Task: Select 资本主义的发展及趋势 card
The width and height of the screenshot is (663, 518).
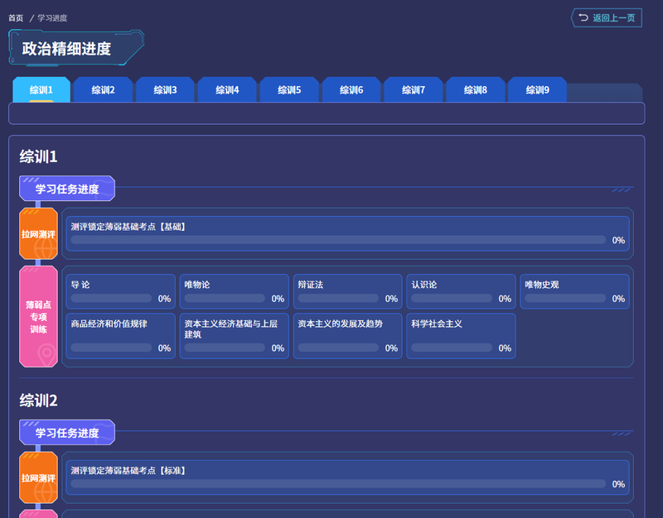Action: coord(347,335)
